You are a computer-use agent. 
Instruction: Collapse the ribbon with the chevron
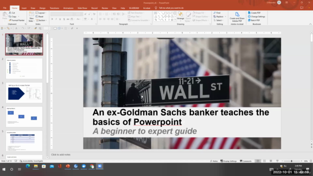(x=310, y=24)
